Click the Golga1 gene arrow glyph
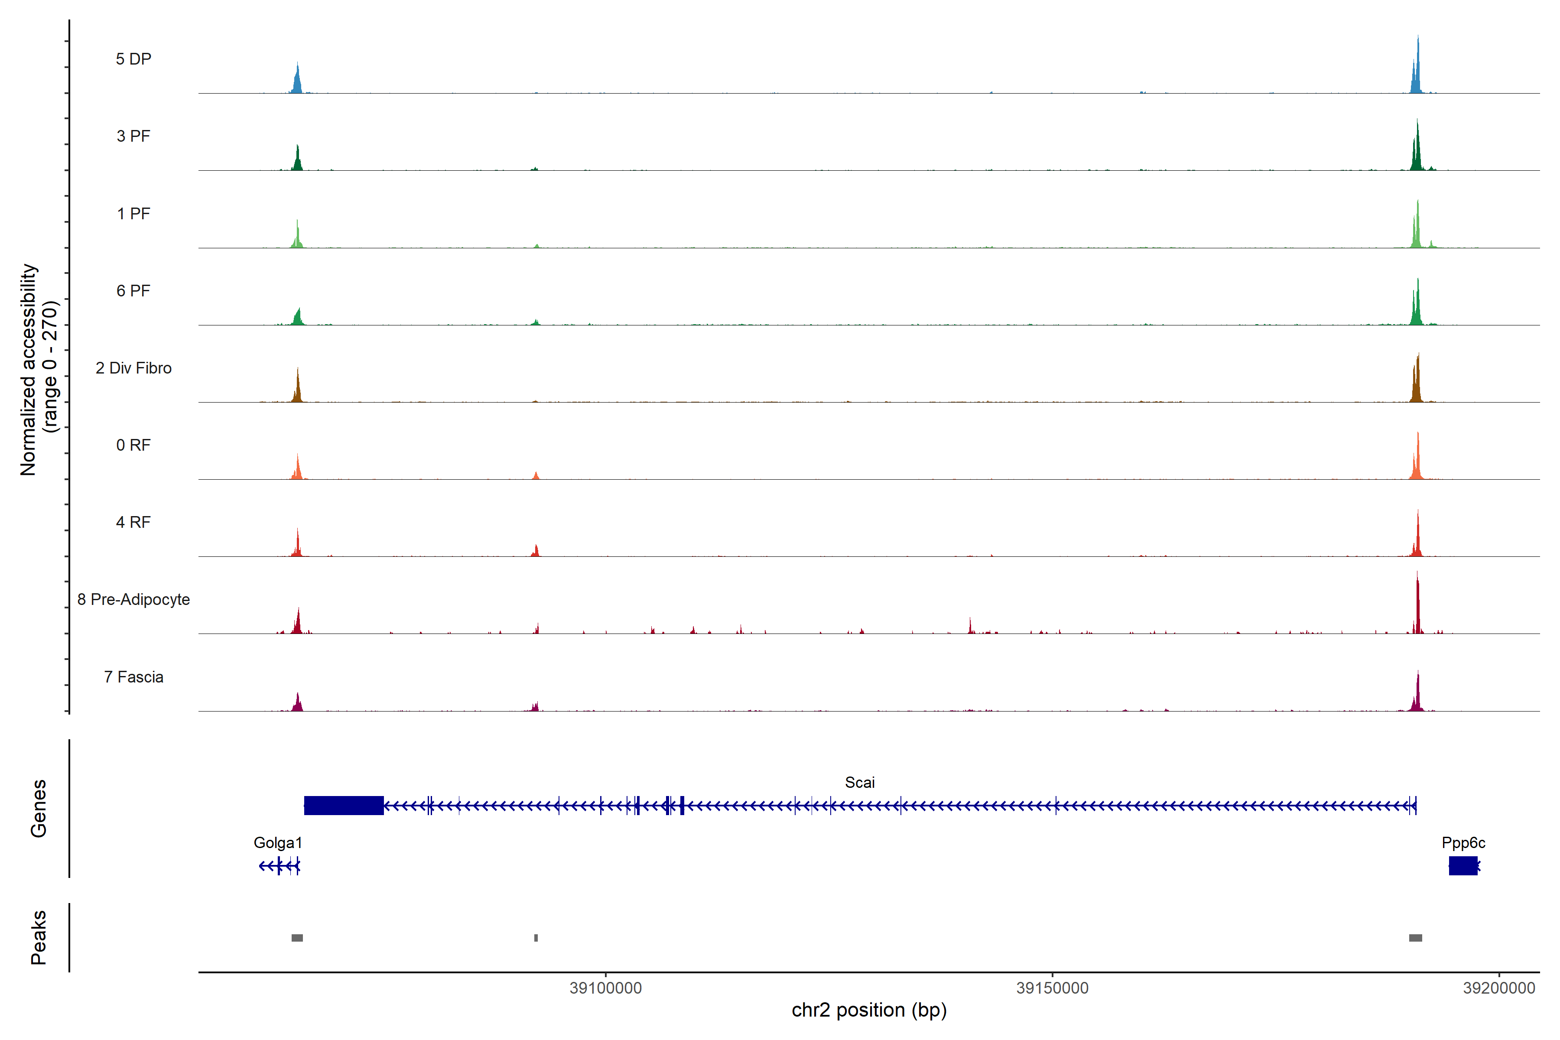The width and height of the screenshot is (1560, 1040). 279,865
